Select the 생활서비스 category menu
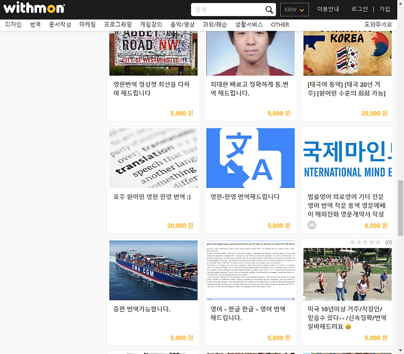Viewport: 404px width, 354px height. 249,25
